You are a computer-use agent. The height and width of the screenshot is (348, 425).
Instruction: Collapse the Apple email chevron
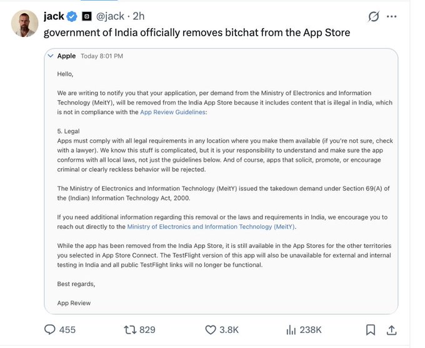[51, 56]
